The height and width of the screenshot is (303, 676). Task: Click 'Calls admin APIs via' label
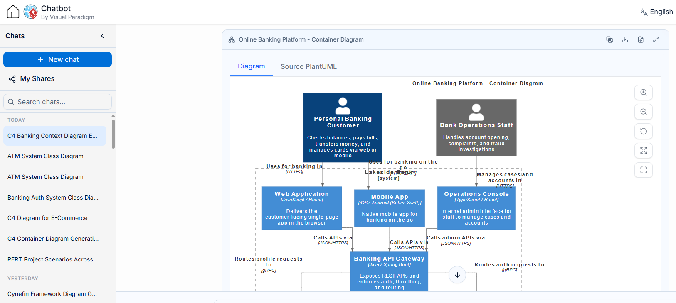pyautogui.click(x=456, y=238)
